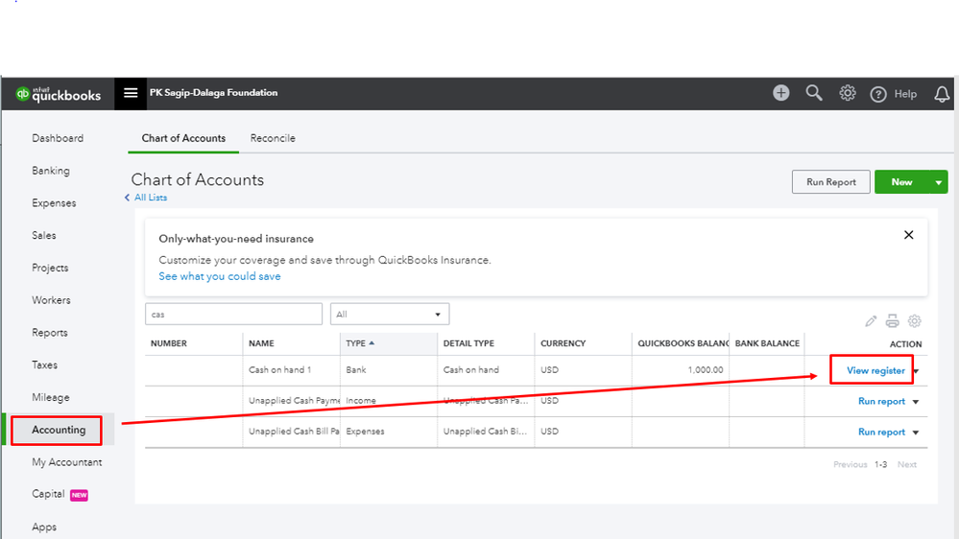The height and width of the screenshot is (539, 959).
Task: Select Banking in the left sidebar
Action: coord(51,171)
